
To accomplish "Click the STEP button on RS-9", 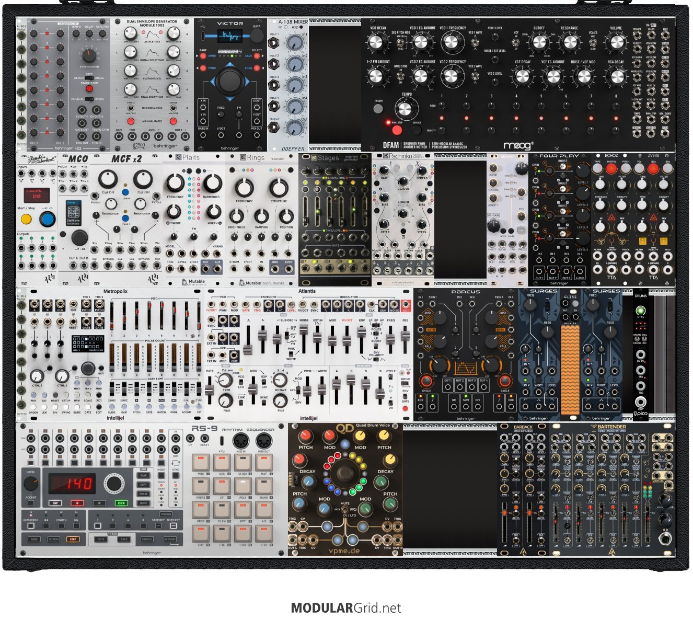I will click(x=73, y=539).
